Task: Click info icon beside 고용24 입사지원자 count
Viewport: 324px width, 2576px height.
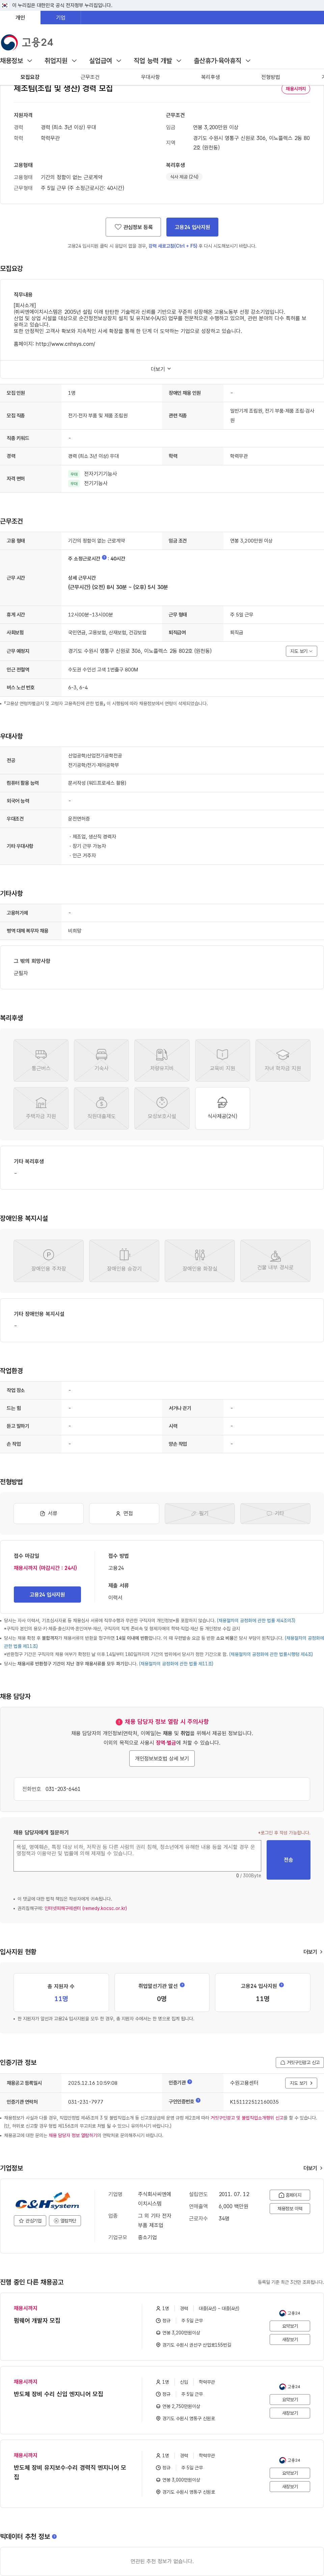Action: click(x=281, y=1985)
